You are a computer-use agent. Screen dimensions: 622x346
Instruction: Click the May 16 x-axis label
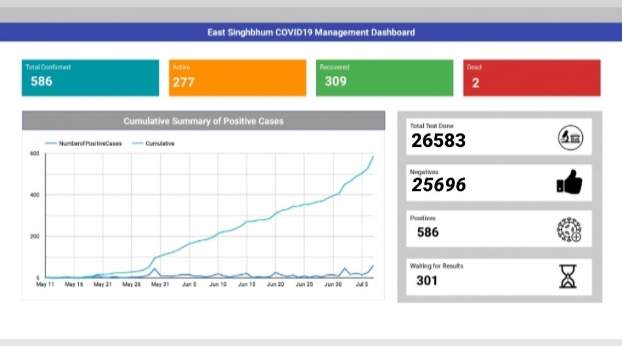[x=74, y=284]
